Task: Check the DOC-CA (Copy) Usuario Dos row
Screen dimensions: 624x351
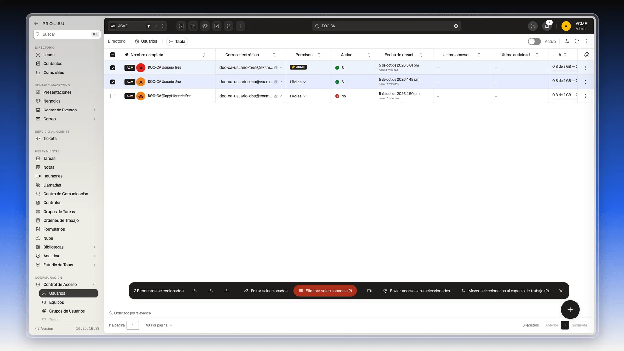Action: (x=113, y=96)
